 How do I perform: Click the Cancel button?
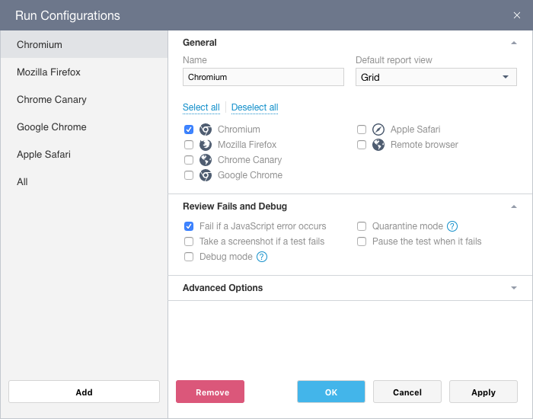pyautogui.click(x=407, y=392)
